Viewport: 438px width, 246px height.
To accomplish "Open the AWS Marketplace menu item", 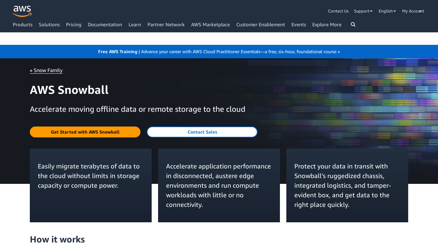I will [210, 25].
